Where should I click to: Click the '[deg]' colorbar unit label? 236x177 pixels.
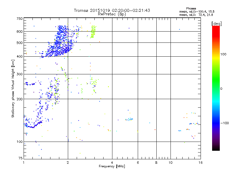(217, 24)
